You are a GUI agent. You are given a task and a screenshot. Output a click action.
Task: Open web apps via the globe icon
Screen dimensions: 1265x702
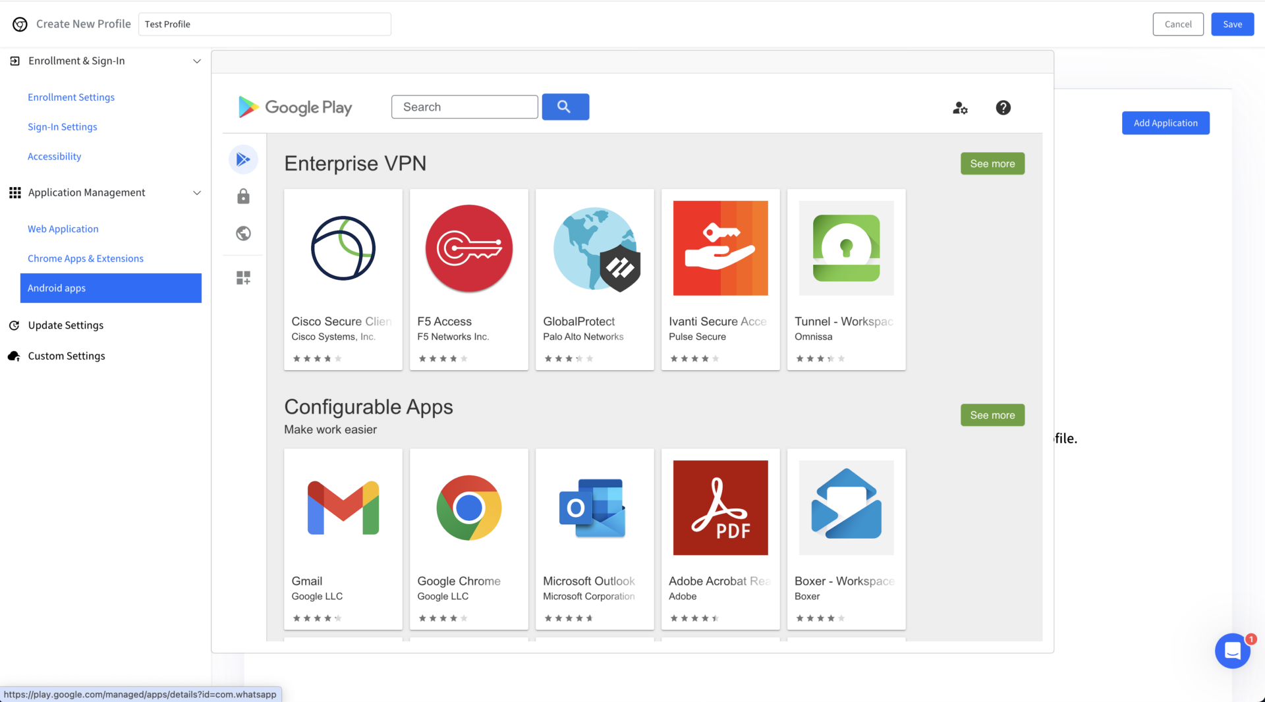coord(243,233)
